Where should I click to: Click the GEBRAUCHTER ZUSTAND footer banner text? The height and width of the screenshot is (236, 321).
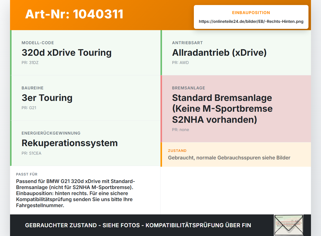pyautogui.click(x=138, y=225)
